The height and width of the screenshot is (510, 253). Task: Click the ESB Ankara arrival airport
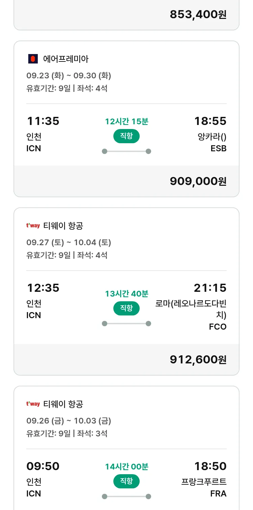[218, 148]
